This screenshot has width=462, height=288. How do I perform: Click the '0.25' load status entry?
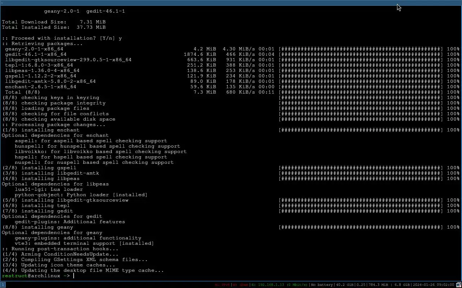coord(361,285)
